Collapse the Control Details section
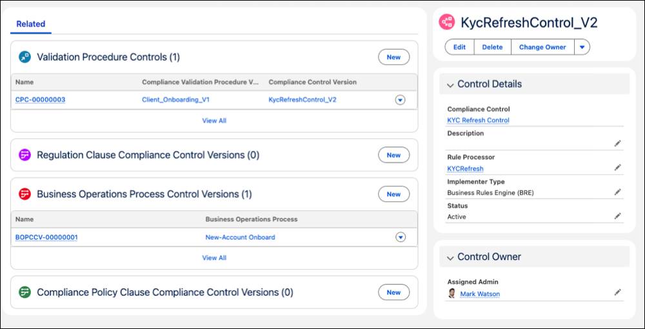Image resolution: width=645 pixels, height=329 pixels. click(450, 85)
